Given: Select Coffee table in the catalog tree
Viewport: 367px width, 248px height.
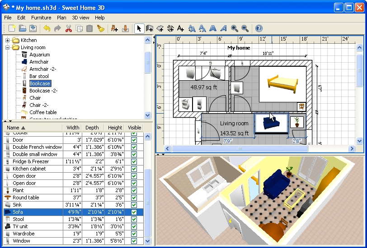Looking at the screenshot, I should [43, 112].
